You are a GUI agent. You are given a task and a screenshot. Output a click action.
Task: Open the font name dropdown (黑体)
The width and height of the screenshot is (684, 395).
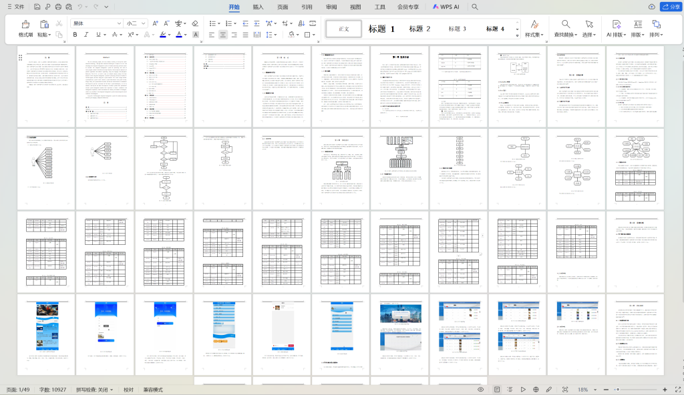(x=119, y=23)
